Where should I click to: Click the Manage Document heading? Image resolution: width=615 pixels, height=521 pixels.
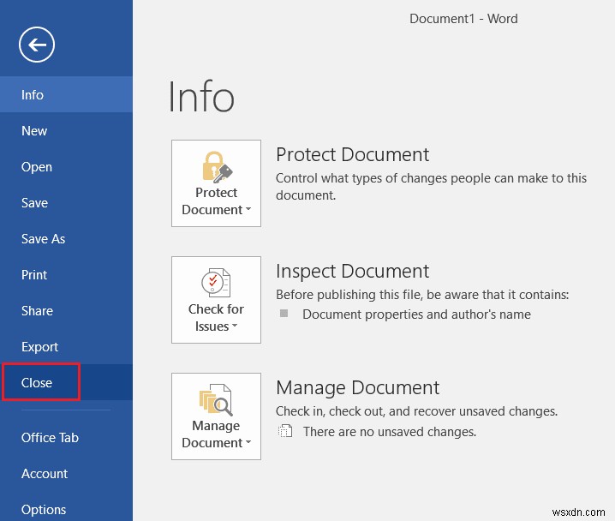357,388
